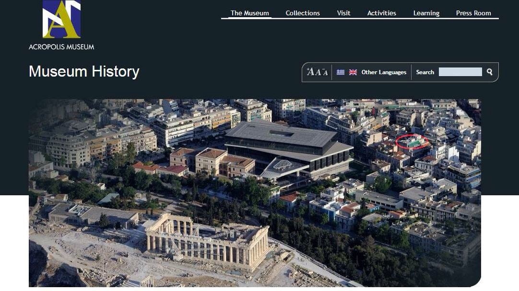The height and width of the screenshot is (291, 519).
Task: Increase text size with the +A icon
Action: pos(310,72)
